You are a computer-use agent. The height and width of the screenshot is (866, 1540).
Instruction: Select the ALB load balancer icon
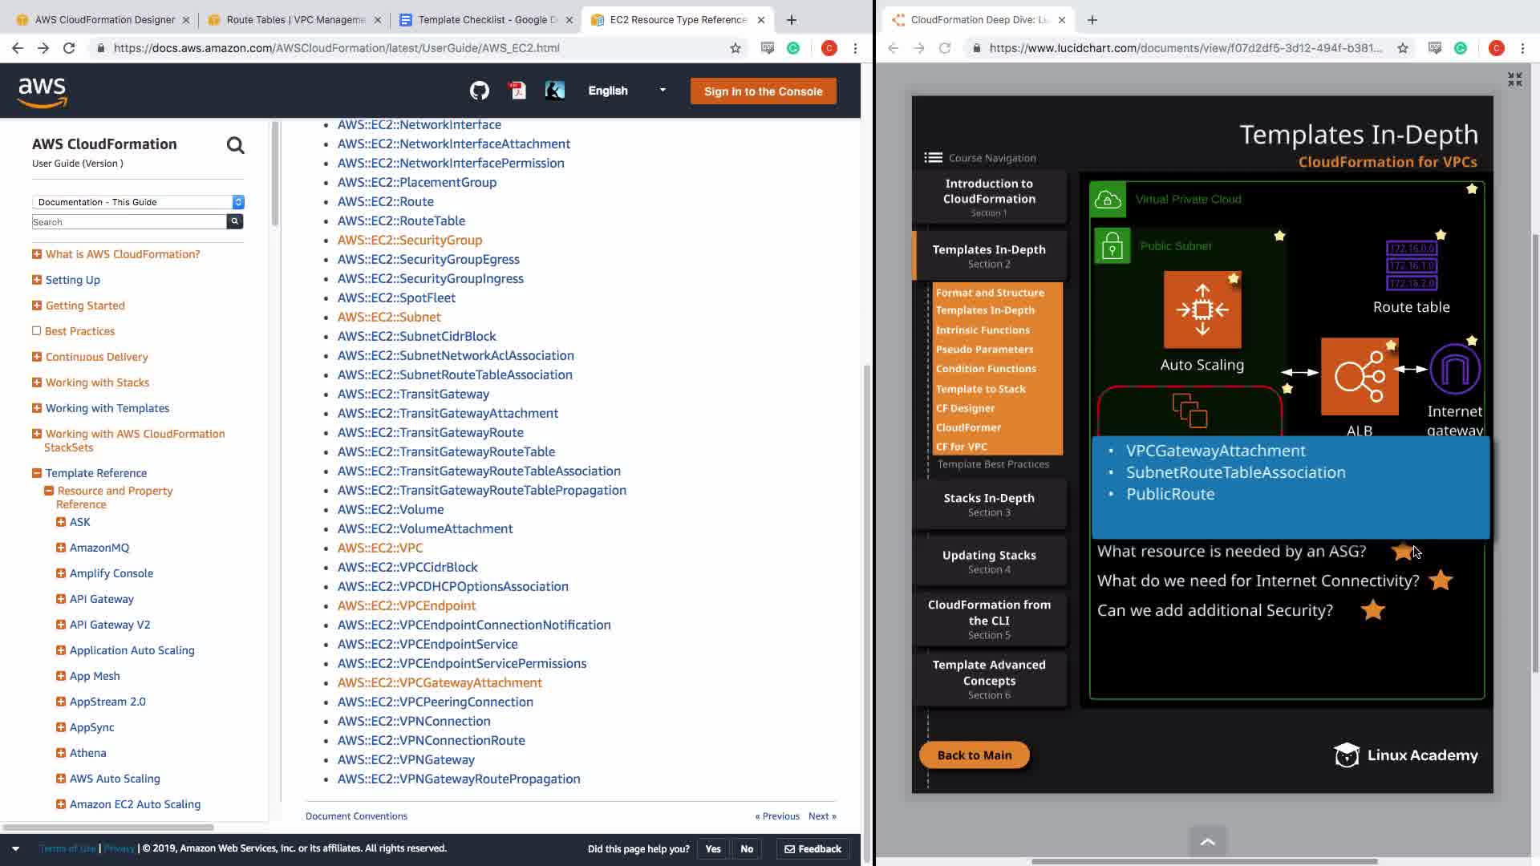1359,376
